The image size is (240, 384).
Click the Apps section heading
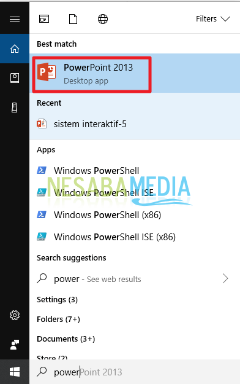[x=46, y=150]
